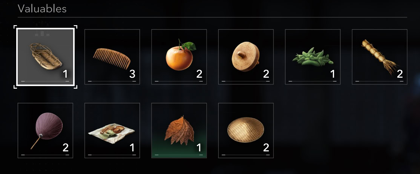The width and height of the screenshot is (420, 174).
Task: Select the cloth-wrapped snacks item
Action: pyautogui.click(x=112, y=130)
